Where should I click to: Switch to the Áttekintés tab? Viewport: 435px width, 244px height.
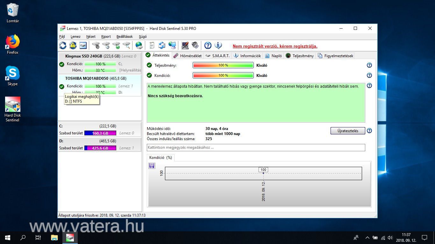pos(158,55)
